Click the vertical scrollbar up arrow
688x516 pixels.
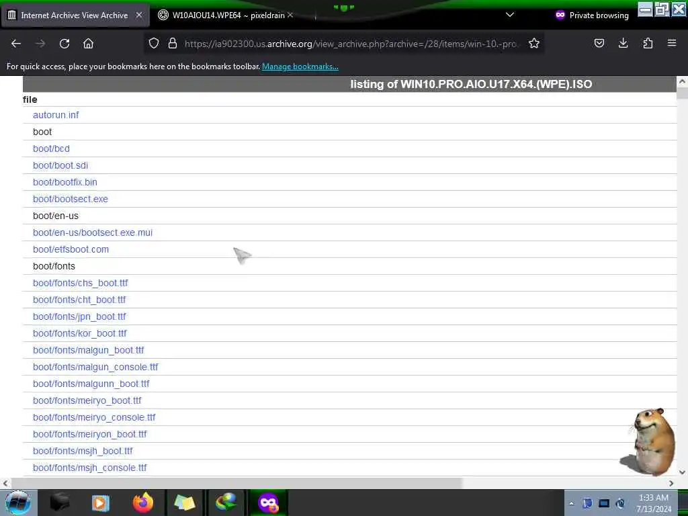(682, 81)
